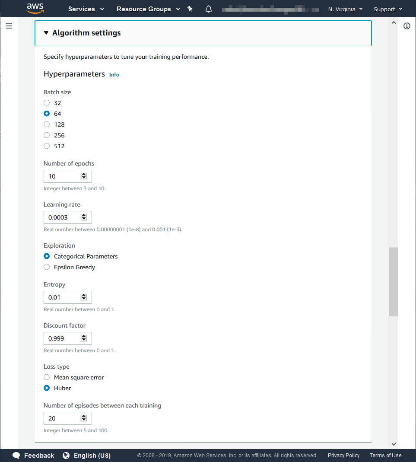416x462 pixels.
Task: Click the Feedback speech bubble icon
Action: pyautogui.click(x=16, y=456)
